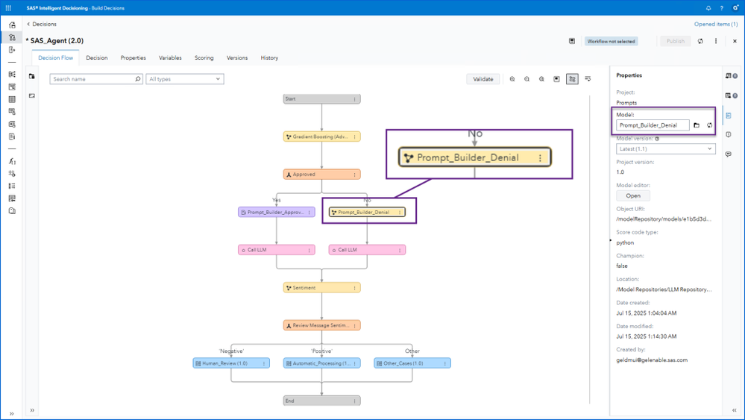The width and height of the screenshot is (745, 420).
Task: Select the Human_Review (1.0) node
Action: click(x=231, y=363)
